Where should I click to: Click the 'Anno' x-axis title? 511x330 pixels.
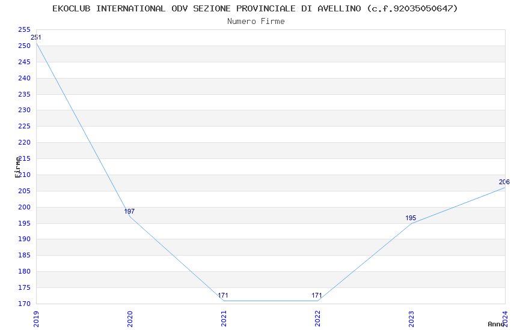tap(496, 324)
